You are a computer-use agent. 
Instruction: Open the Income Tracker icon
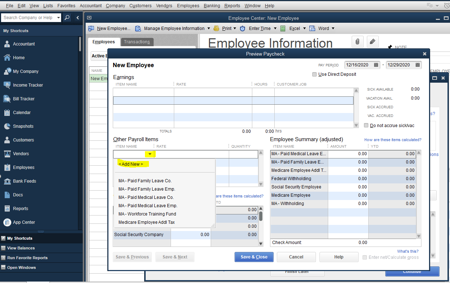(7, 85)
